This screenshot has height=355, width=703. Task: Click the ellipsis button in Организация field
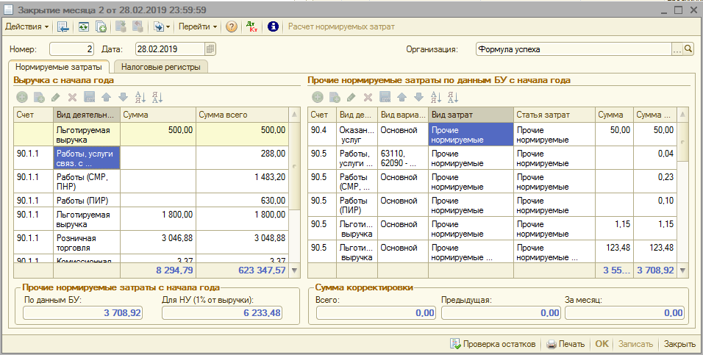[677, 49]
